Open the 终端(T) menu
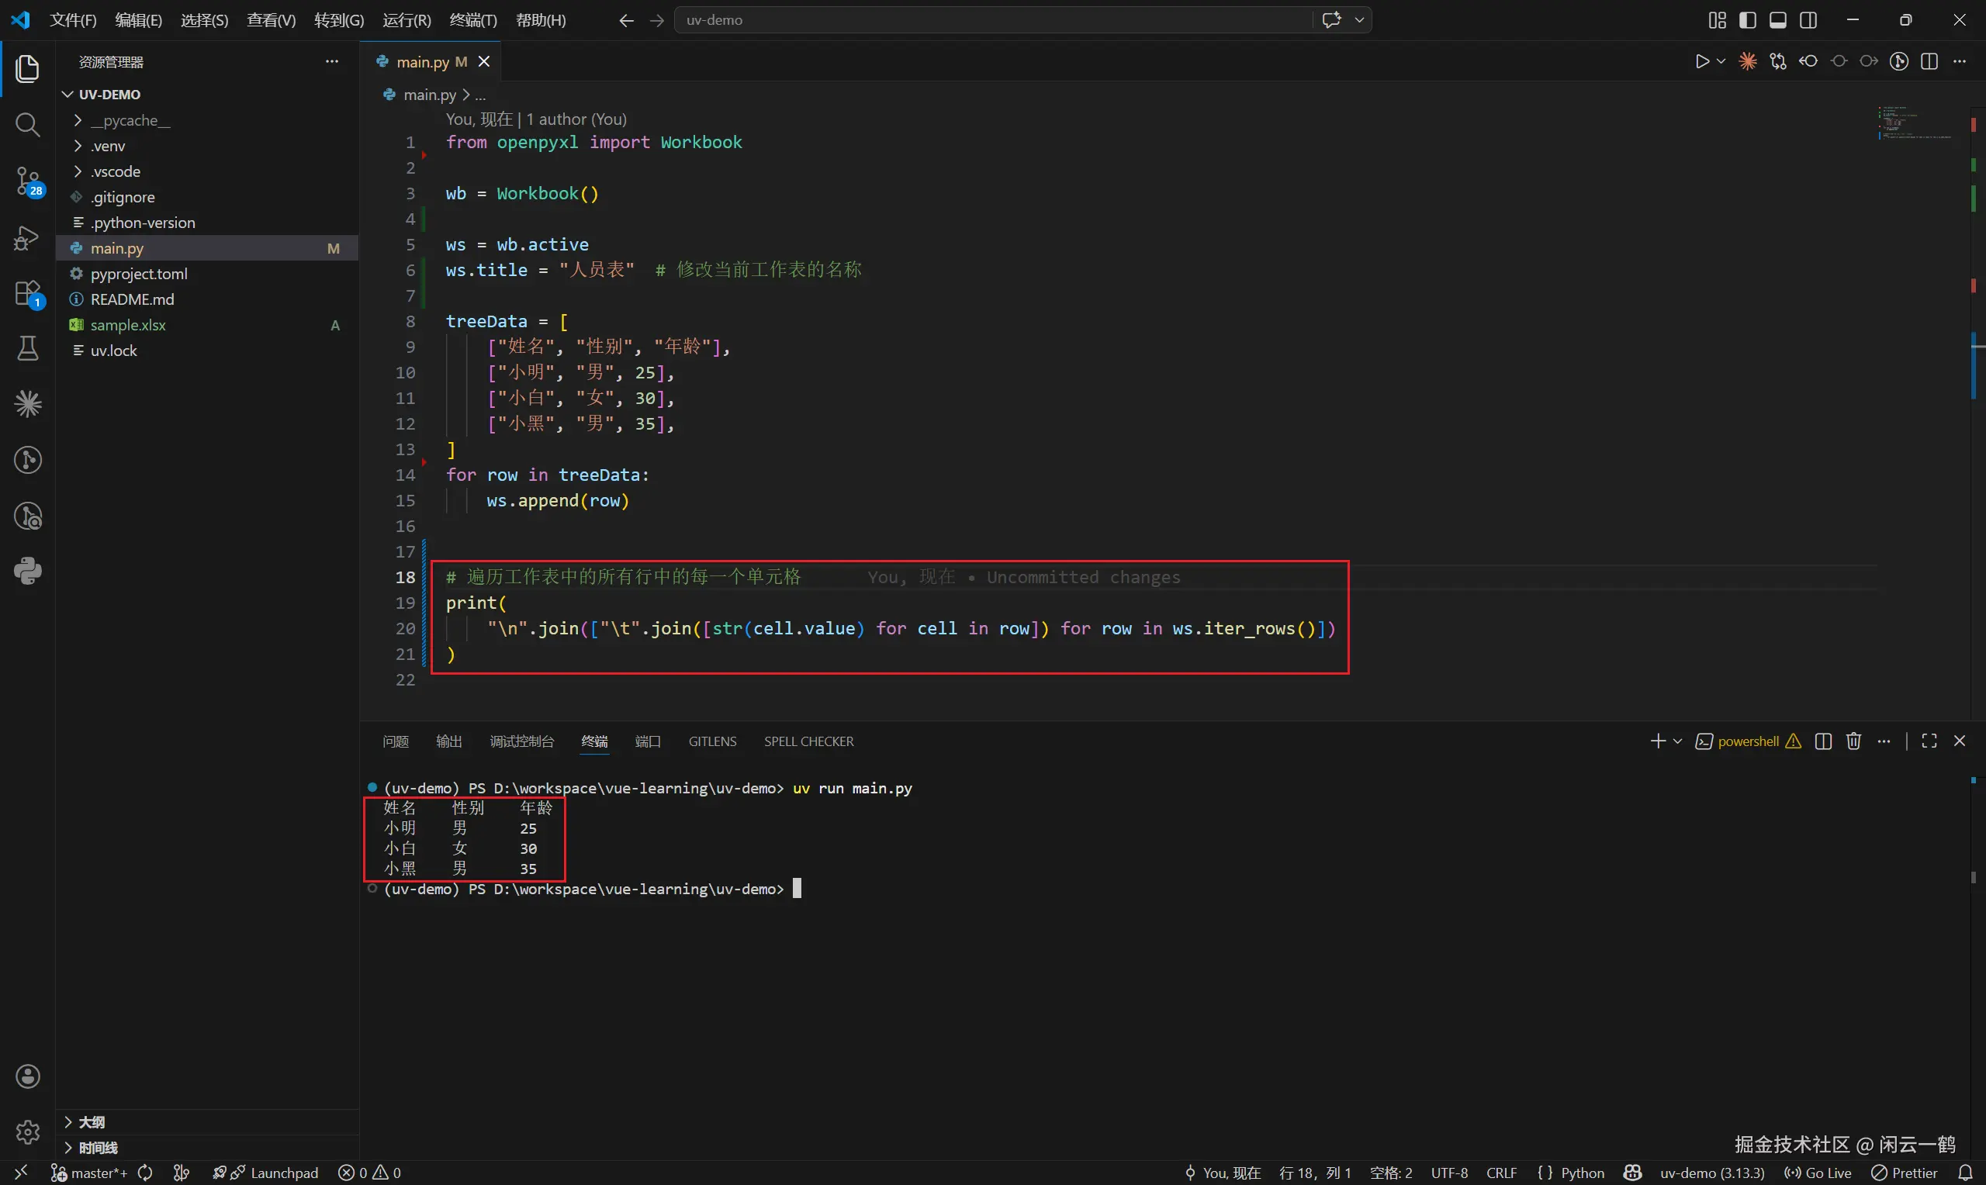Screen dimensions: 1986x1185 click(472, 20)
